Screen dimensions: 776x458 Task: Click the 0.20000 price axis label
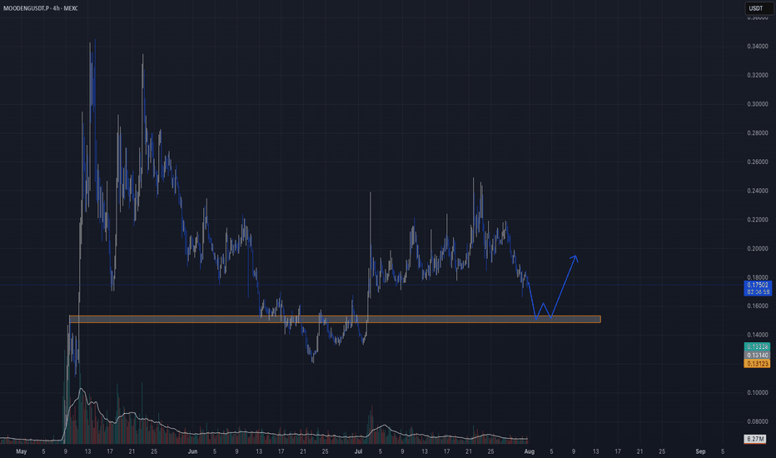point(758,248)
